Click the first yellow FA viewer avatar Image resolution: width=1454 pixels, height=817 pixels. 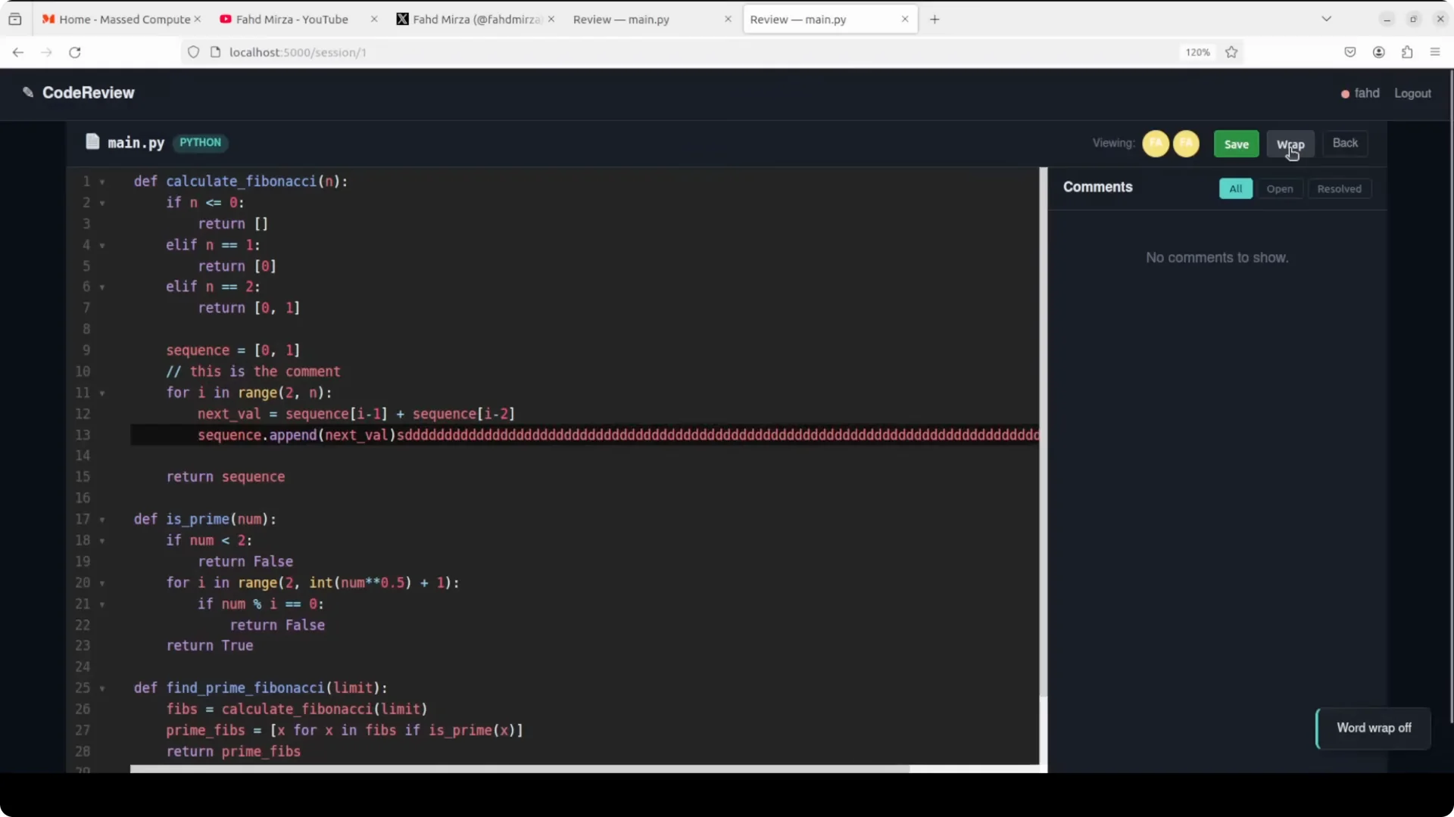(1156, 143)
